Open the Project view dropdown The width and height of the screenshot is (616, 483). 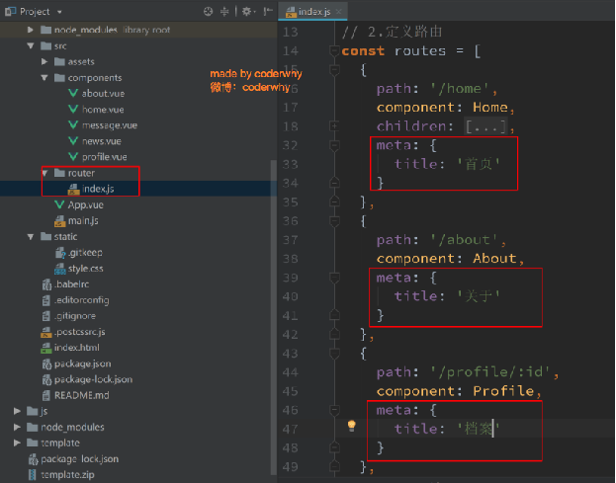[x=59, y=12]
